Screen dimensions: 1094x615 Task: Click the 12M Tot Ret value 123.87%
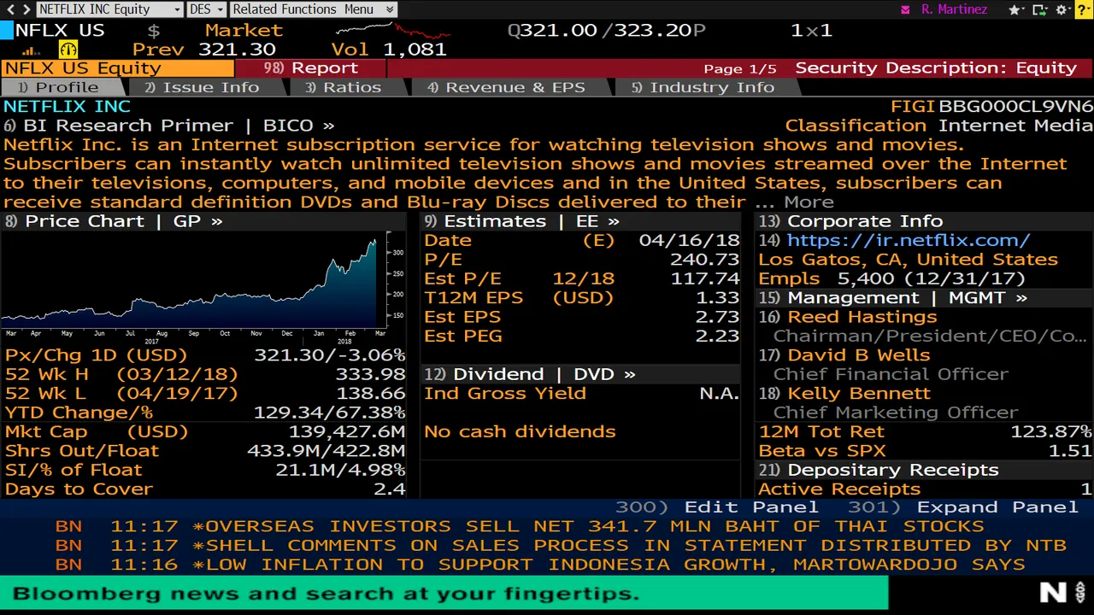tap(1051, 432)
